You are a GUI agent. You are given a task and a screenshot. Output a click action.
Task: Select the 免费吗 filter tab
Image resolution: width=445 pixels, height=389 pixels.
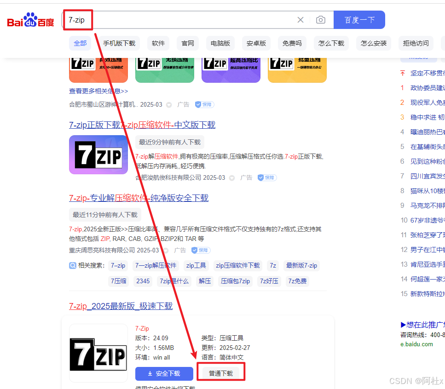292,43
